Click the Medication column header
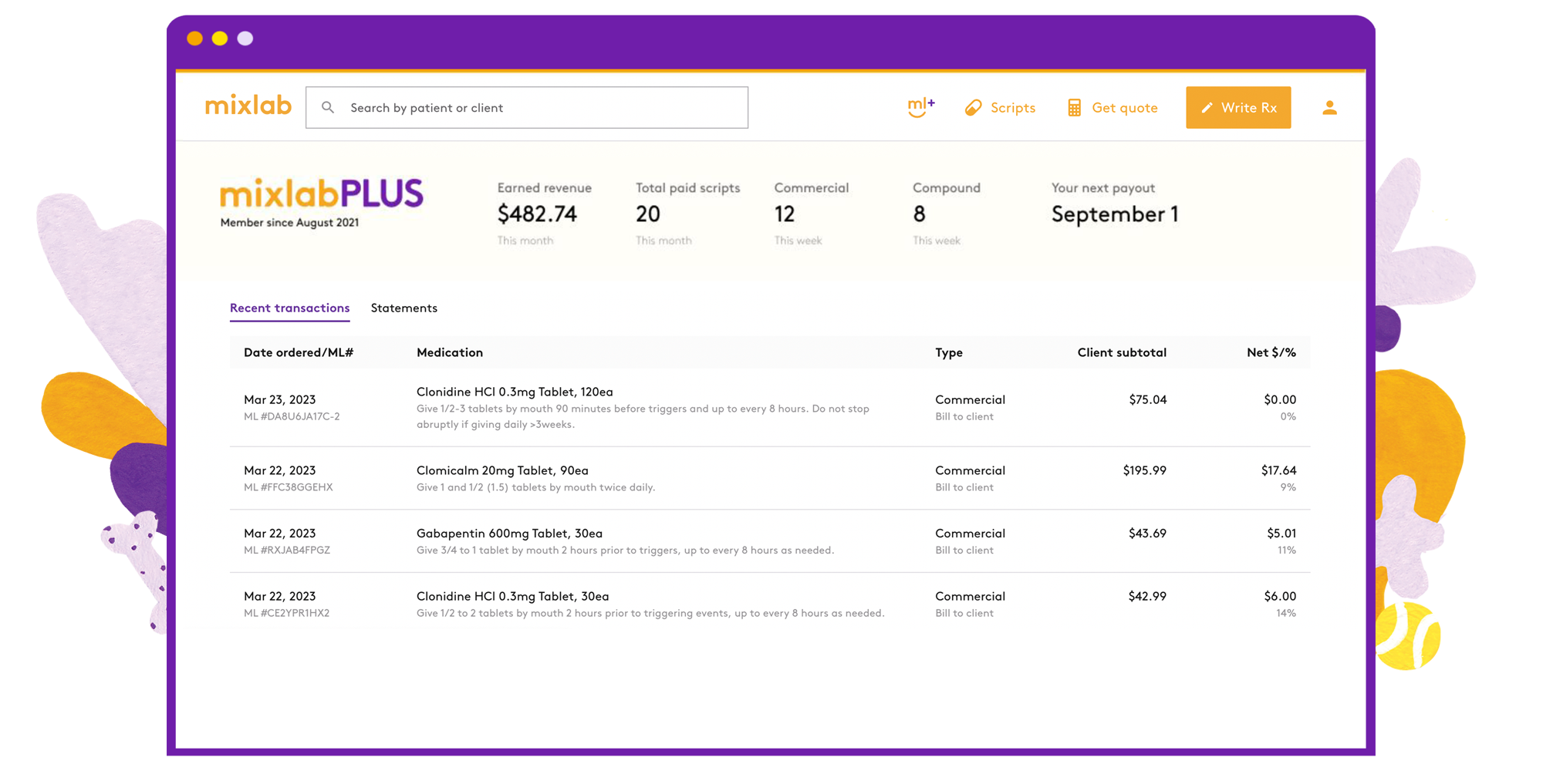The width and height of the screenshot is (1543, 771). 450,352
